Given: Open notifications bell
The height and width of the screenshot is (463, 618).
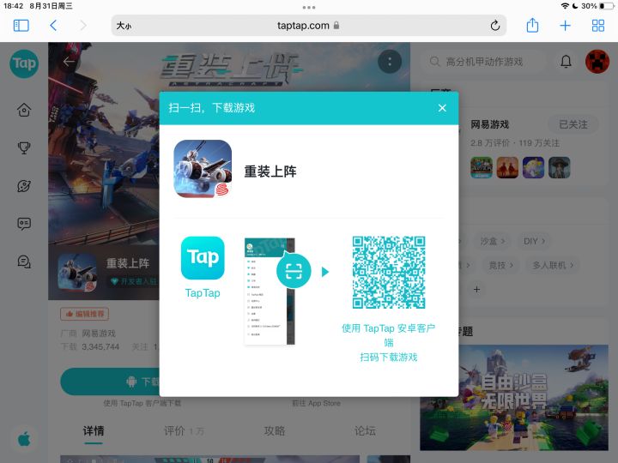Looking at the screenshot, I should click(566, 62).
